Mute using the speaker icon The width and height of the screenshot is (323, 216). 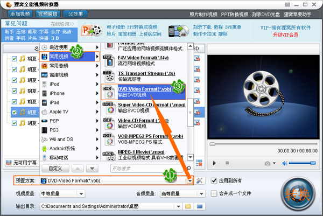click(x=285, y=163)
